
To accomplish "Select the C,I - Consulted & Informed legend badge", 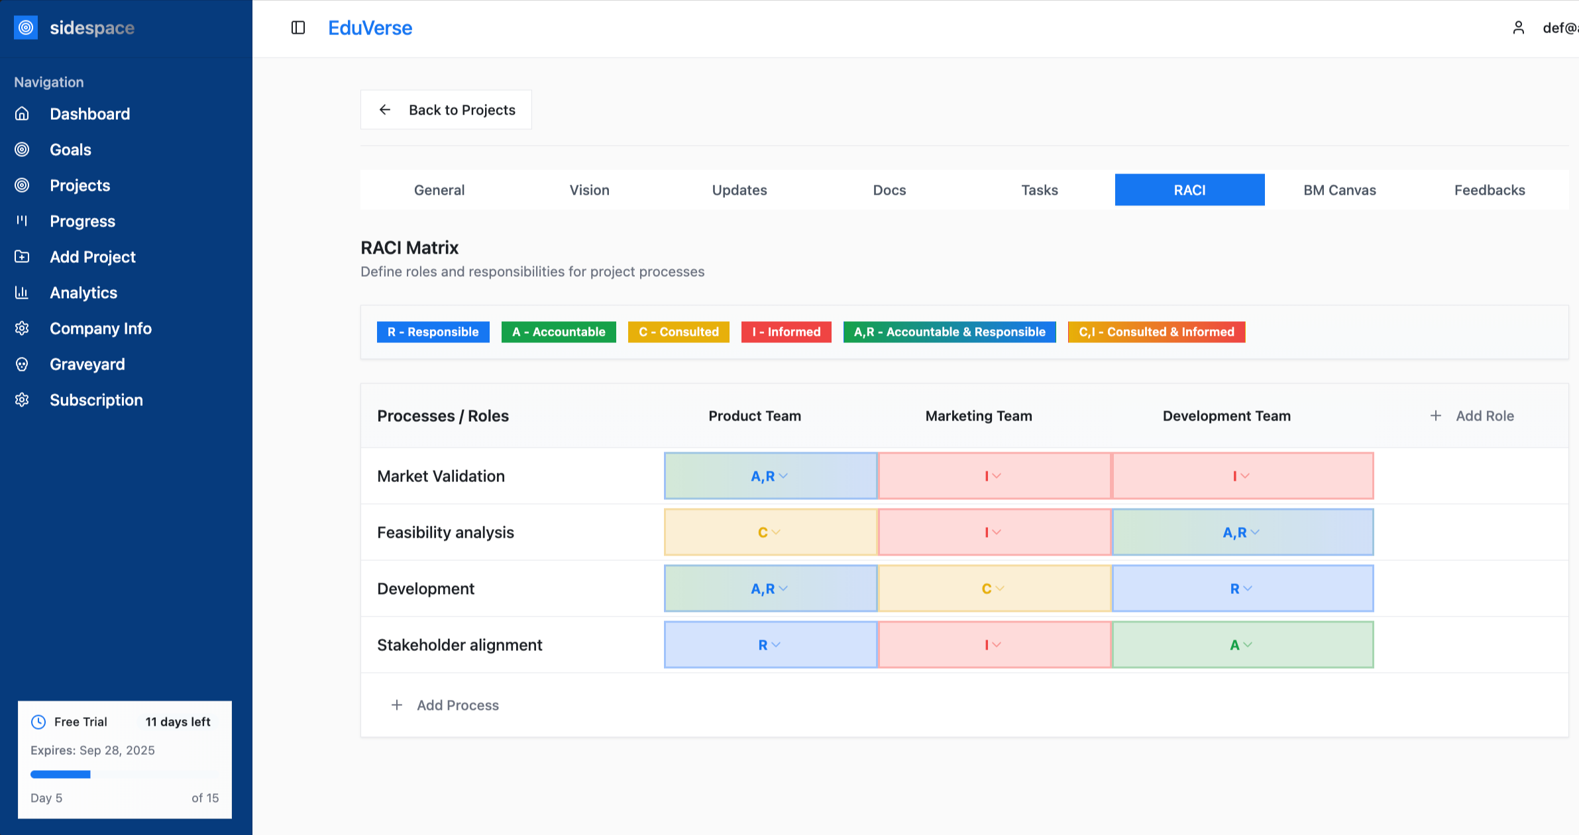I will [1156, 332].
